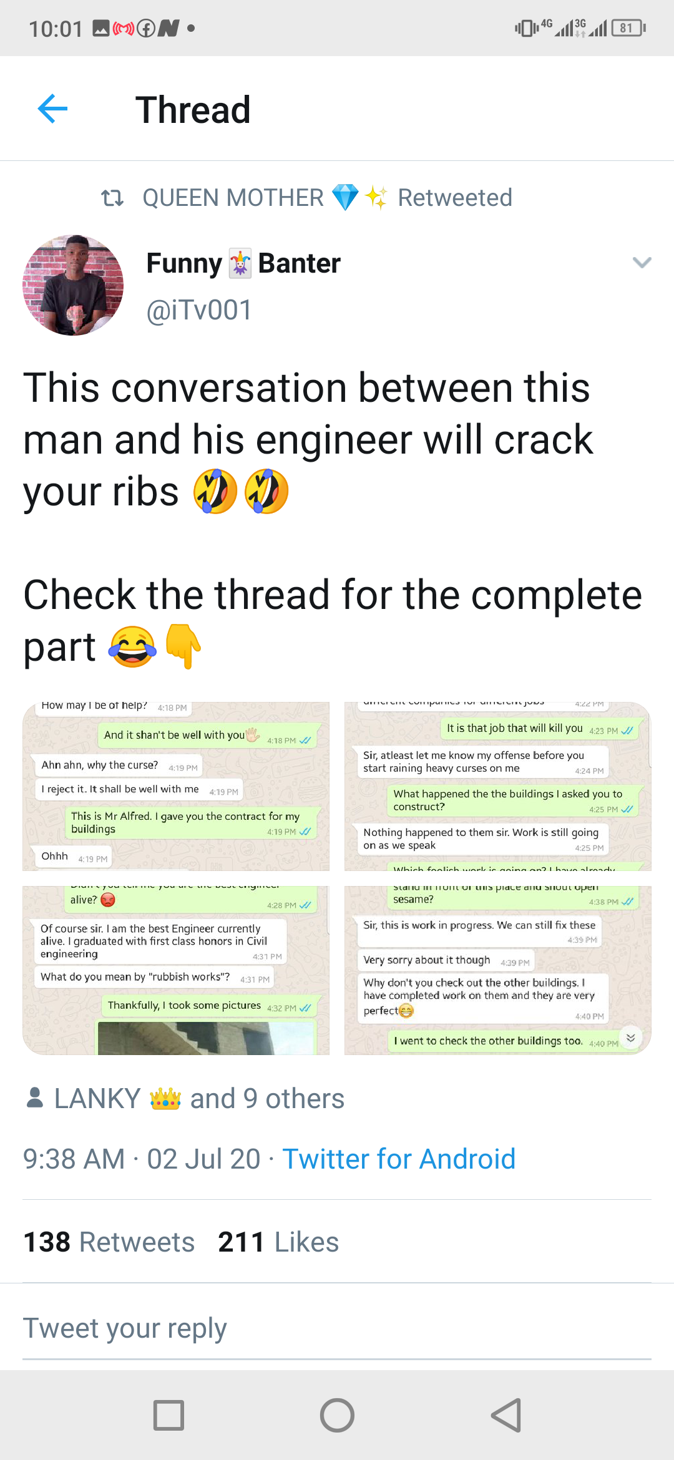Tap the Tweet your reply field

(x=337, y=1329)
